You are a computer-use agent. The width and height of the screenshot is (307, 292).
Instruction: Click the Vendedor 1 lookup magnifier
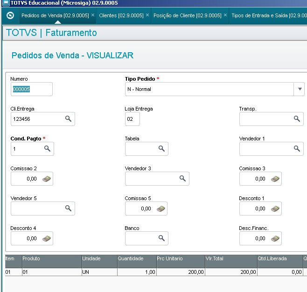297,148
